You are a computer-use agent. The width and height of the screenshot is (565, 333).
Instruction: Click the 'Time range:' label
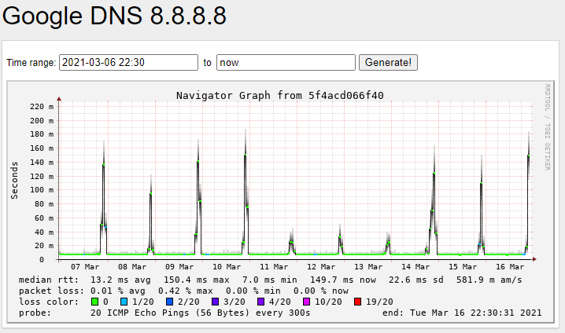coord(31,63)
